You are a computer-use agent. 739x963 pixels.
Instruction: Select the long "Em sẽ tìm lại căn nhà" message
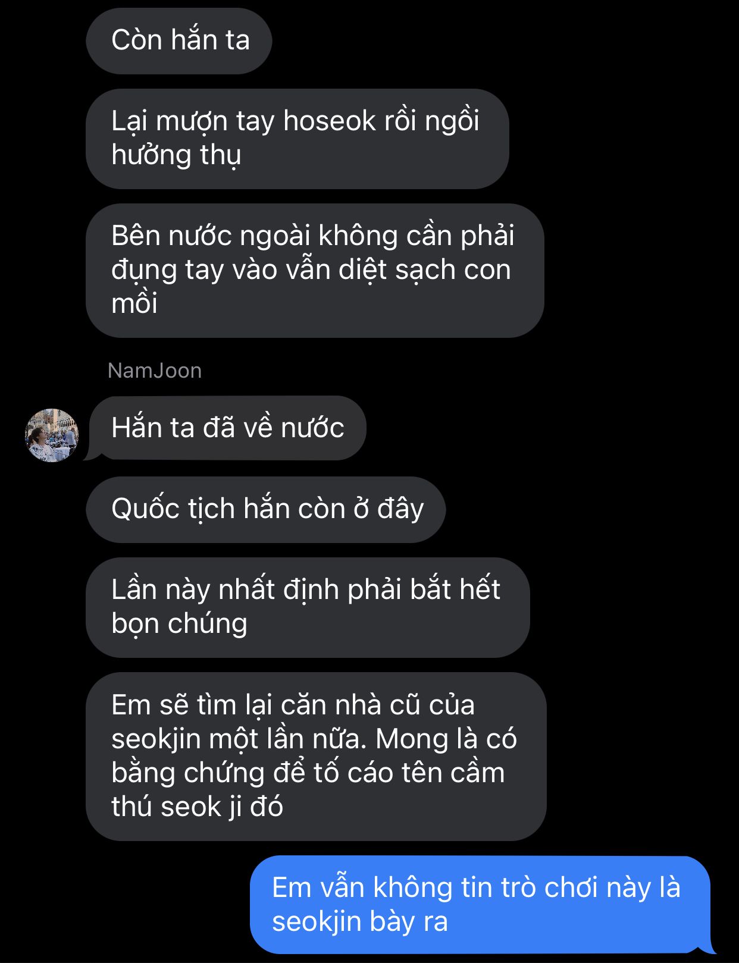point(316,756)
